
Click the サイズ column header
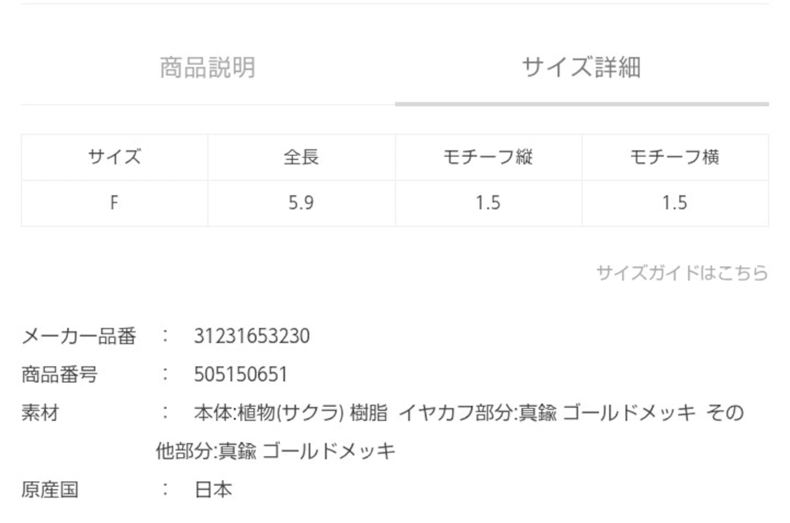114,157
